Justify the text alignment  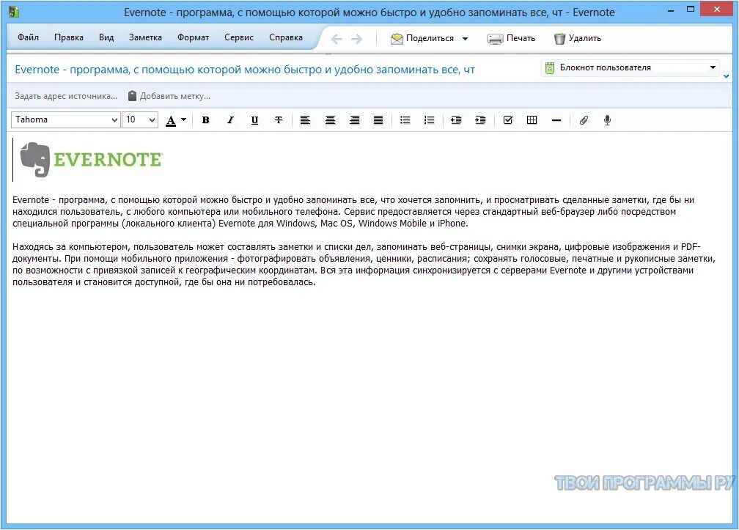pos(378,120)
